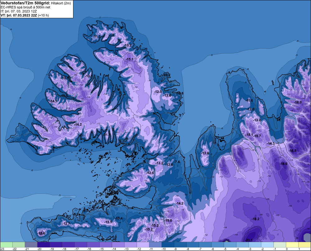Click the -10.4 temperature label on the map
The height and width of the screenshot is (251, 311).
coord(119,218)
